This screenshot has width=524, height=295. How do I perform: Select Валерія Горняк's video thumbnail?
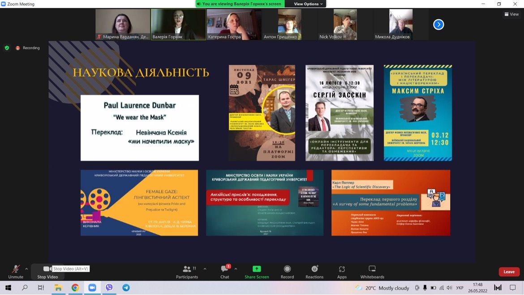(178, 25)
